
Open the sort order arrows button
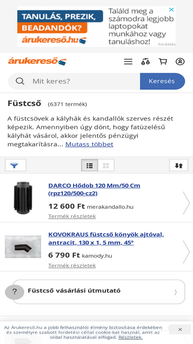(179, 165)
